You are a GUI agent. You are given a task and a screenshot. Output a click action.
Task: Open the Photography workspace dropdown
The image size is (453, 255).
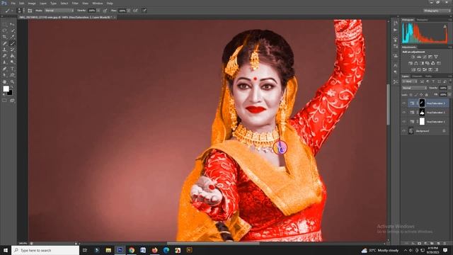(x=437, y=11)
